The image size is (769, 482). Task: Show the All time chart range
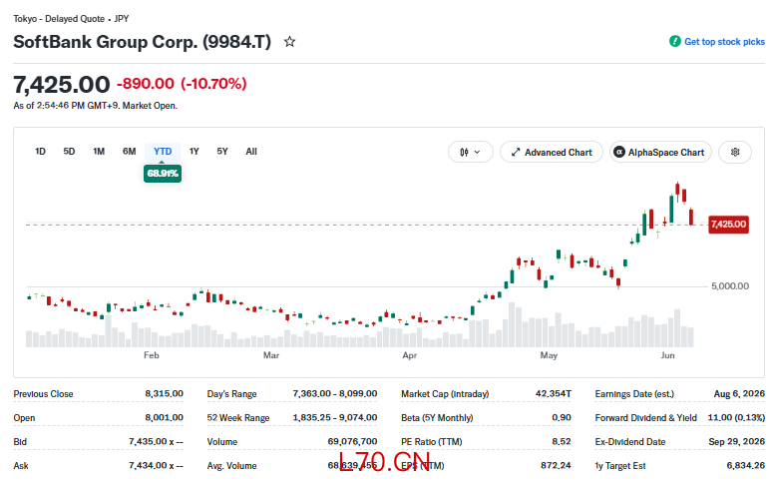click(251, 152)
